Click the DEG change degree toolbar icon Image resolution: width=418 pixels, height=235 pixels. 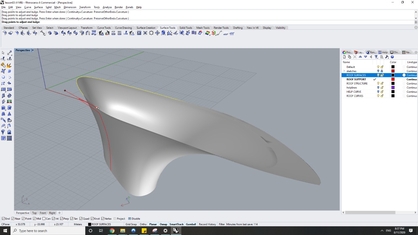coord(120,33)
